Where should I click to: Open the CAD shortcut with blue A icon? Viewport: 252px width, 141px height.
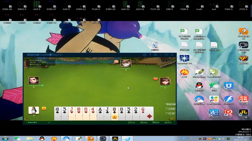click(x=214, y=114)
